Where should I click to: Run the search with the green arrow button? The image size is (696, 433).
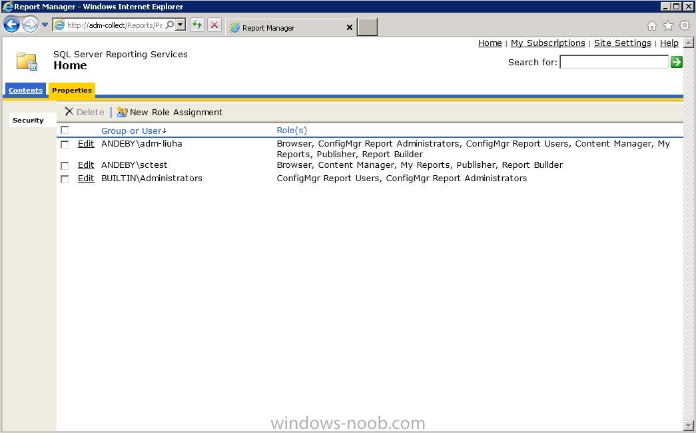(676, 62)
